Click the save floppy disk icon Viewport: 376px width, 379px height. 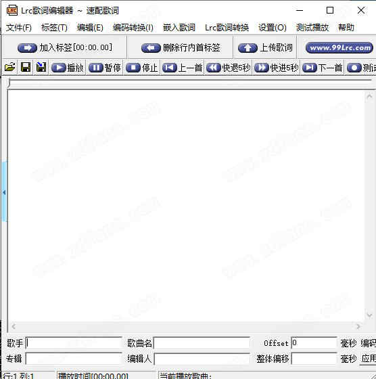pos(26,67)
